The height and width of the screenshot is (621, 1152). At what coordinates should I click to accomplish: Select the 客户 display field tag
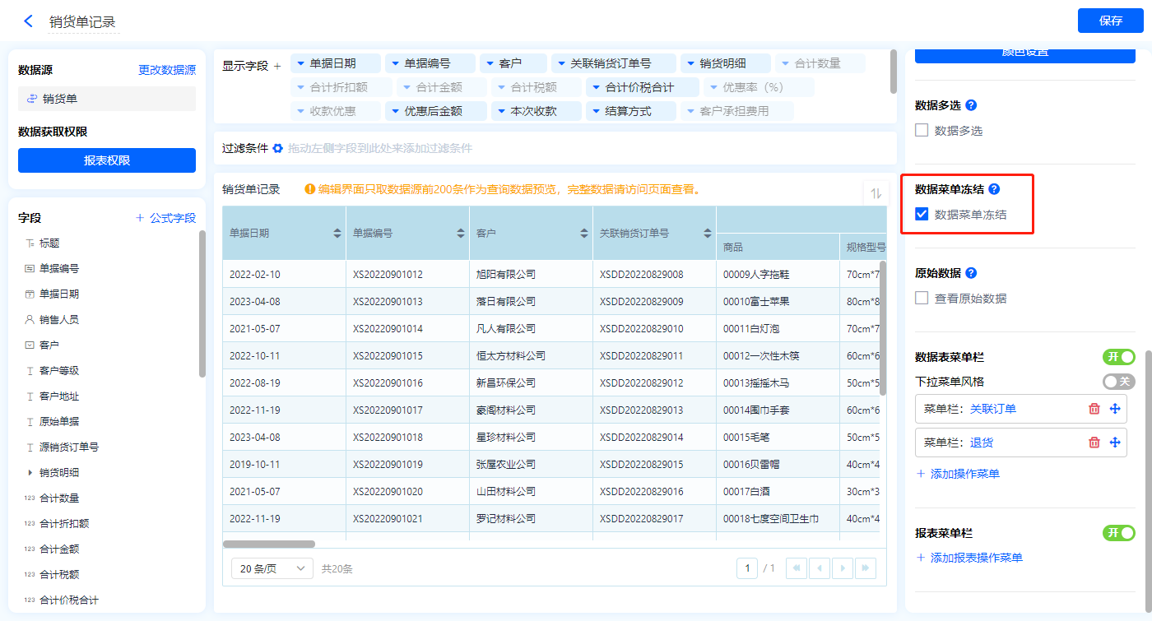coord(512,63)
